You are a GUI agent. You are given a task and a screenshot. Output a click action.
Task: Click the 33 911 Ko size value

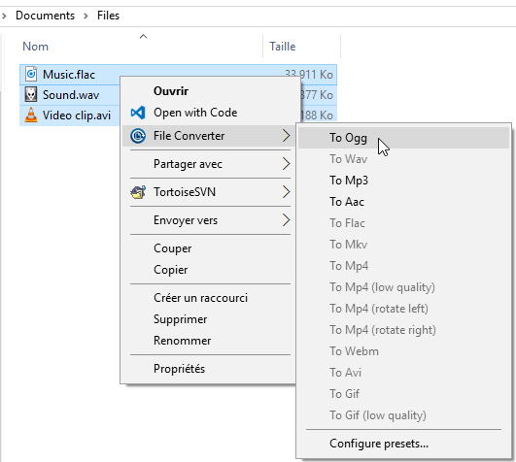pyautogui.click(x=309, y=75)
